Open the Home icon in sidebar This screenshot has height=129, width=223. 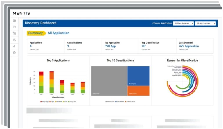click(x=15, y=20)
